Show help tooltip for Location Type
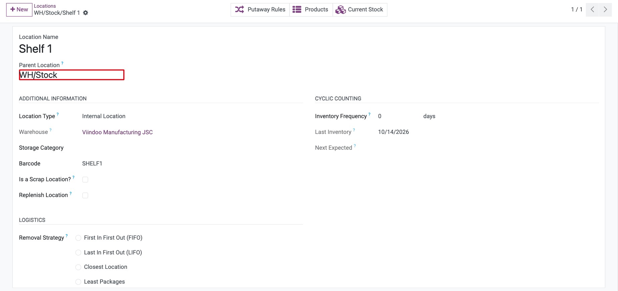Viewport: 618px width, 291px height. pyautogui.click(x=58, y=114)
